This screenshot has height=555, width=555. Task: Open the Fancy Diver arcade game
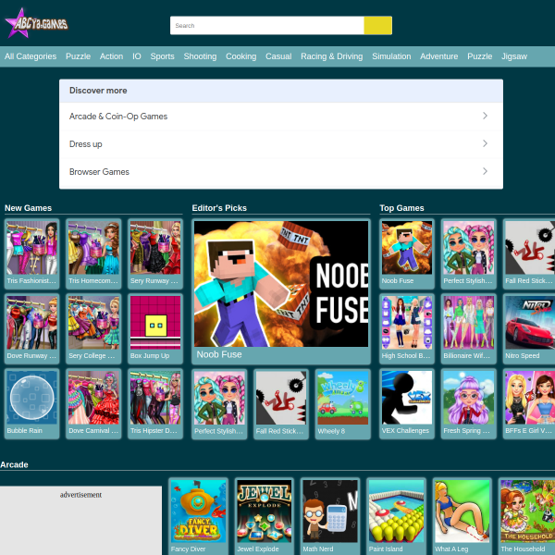click(x=198, y=516)
